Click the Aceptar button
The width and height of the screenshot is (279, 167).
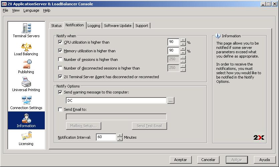click(181, 160)
